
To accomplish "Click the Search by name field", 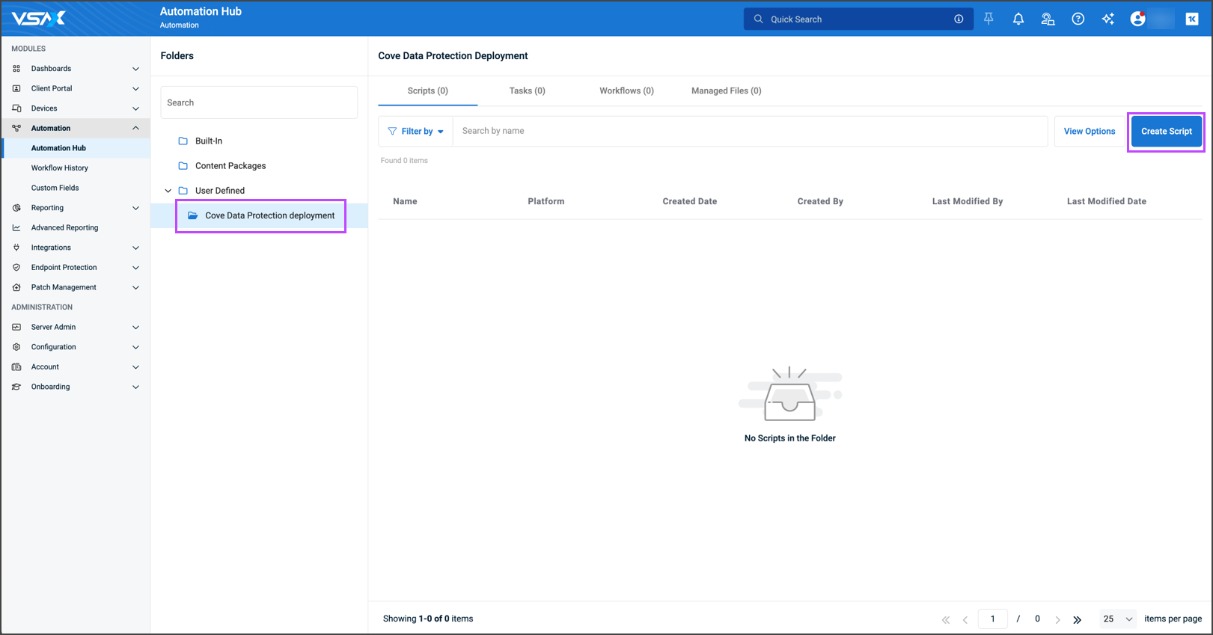I will point(748,132).
